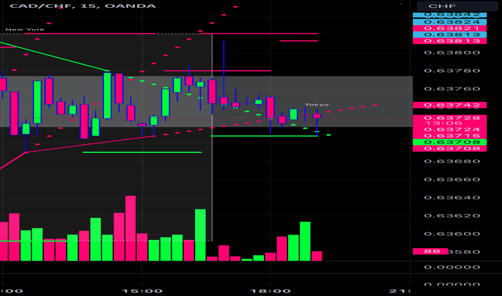Viewport: 502px width, 296px height.
Task: Click the CHF currency button
Action: pyautogui.click(x=457, y=6)
